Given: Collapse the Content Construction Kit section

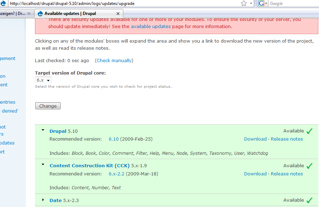Looking at the screenshot, I should 43,165.
